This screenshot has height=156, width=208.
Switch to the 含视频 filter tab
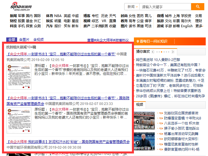[x=38, y=40]
